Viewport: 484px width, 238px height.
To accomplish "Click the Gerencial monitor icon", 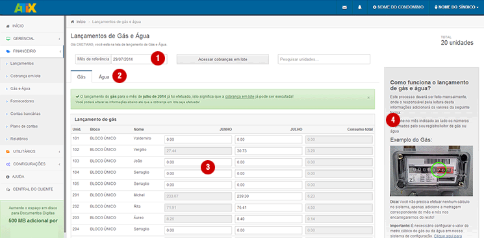I will (x=8, y=39).
